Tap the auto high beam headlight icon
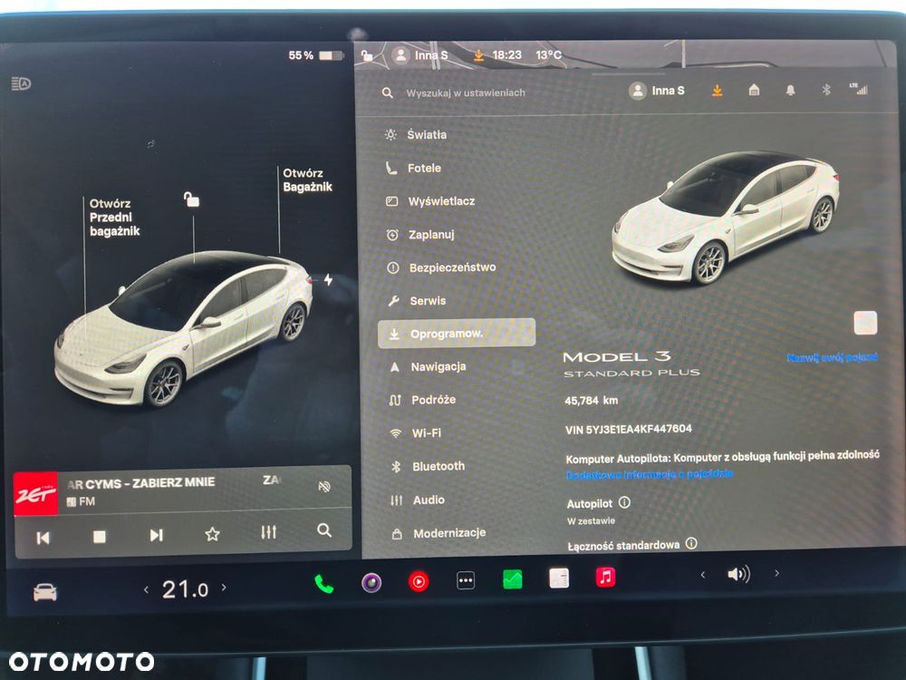Image resolution: width=906 pixels, height=680 pixels. point(21,83)
